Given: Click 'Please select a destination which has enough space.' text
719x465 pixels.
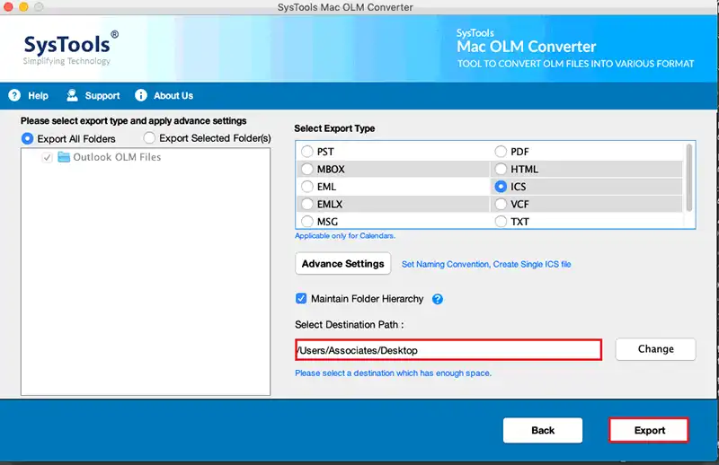Looking at the screenshot, I should [393, 373].
